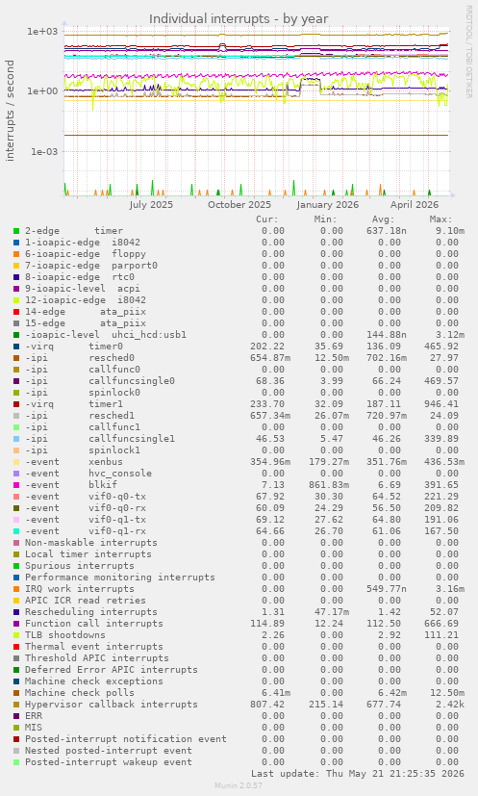Click the red swatch beside Thermal event interrupts
Screen dimensions: 478x796
pyautogui.click(x=16, y=647)
